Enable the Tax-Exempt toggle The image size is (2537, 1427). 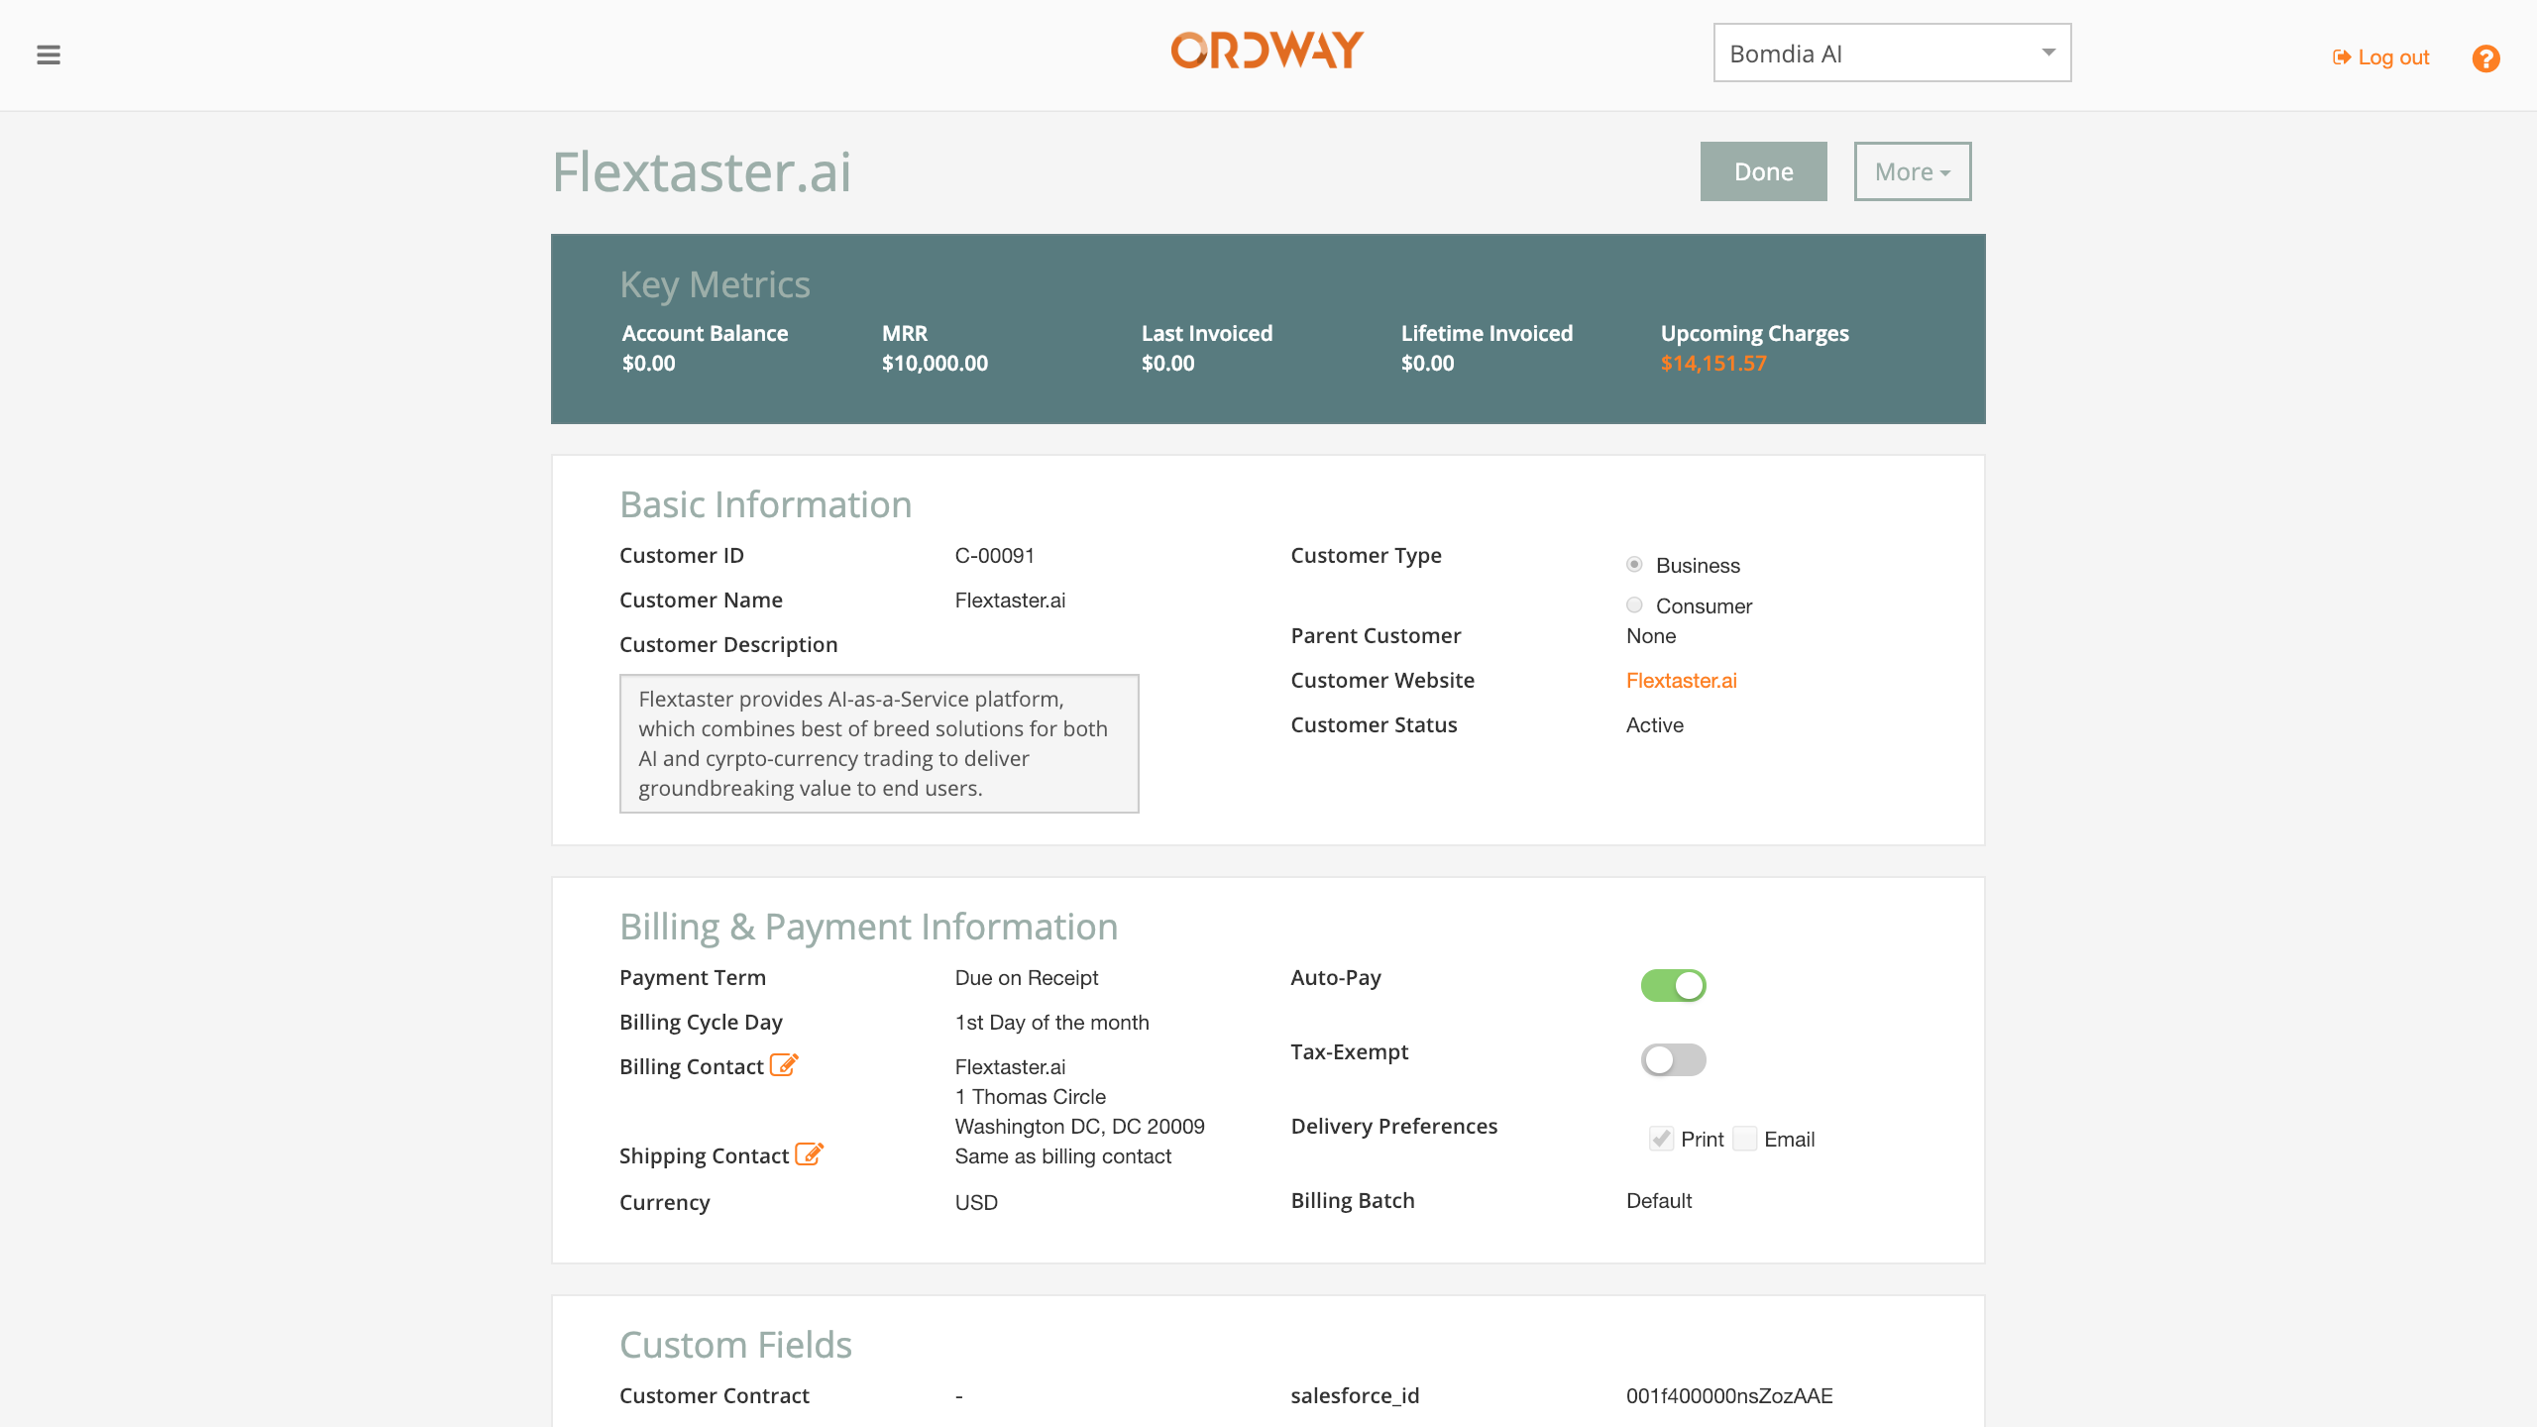tap(1673, 1059)
